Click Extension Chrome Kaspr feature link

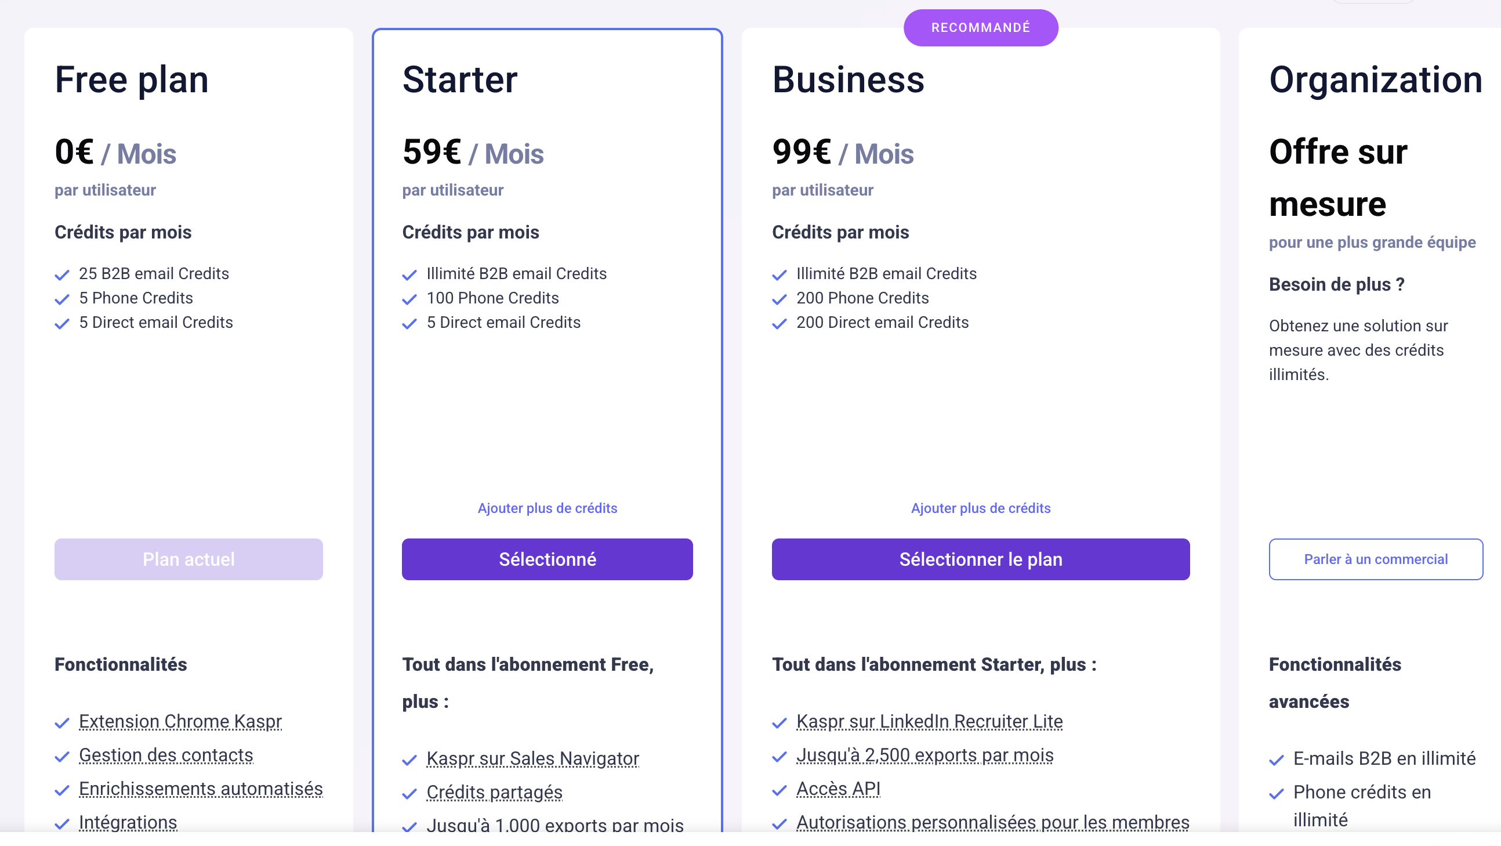tap(180, 722)
